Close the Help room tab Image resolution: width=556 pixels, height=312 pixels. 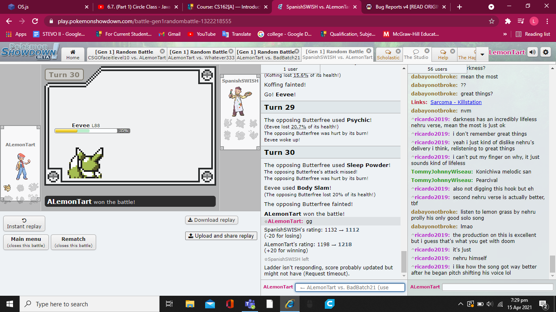tap(451, 52)
